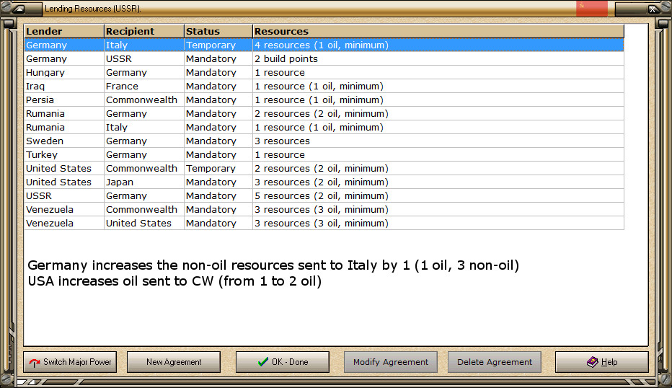The image size is (672, 388).
Task: Click the Status column header
Action: pyautogui.click(x=218, y=31)
